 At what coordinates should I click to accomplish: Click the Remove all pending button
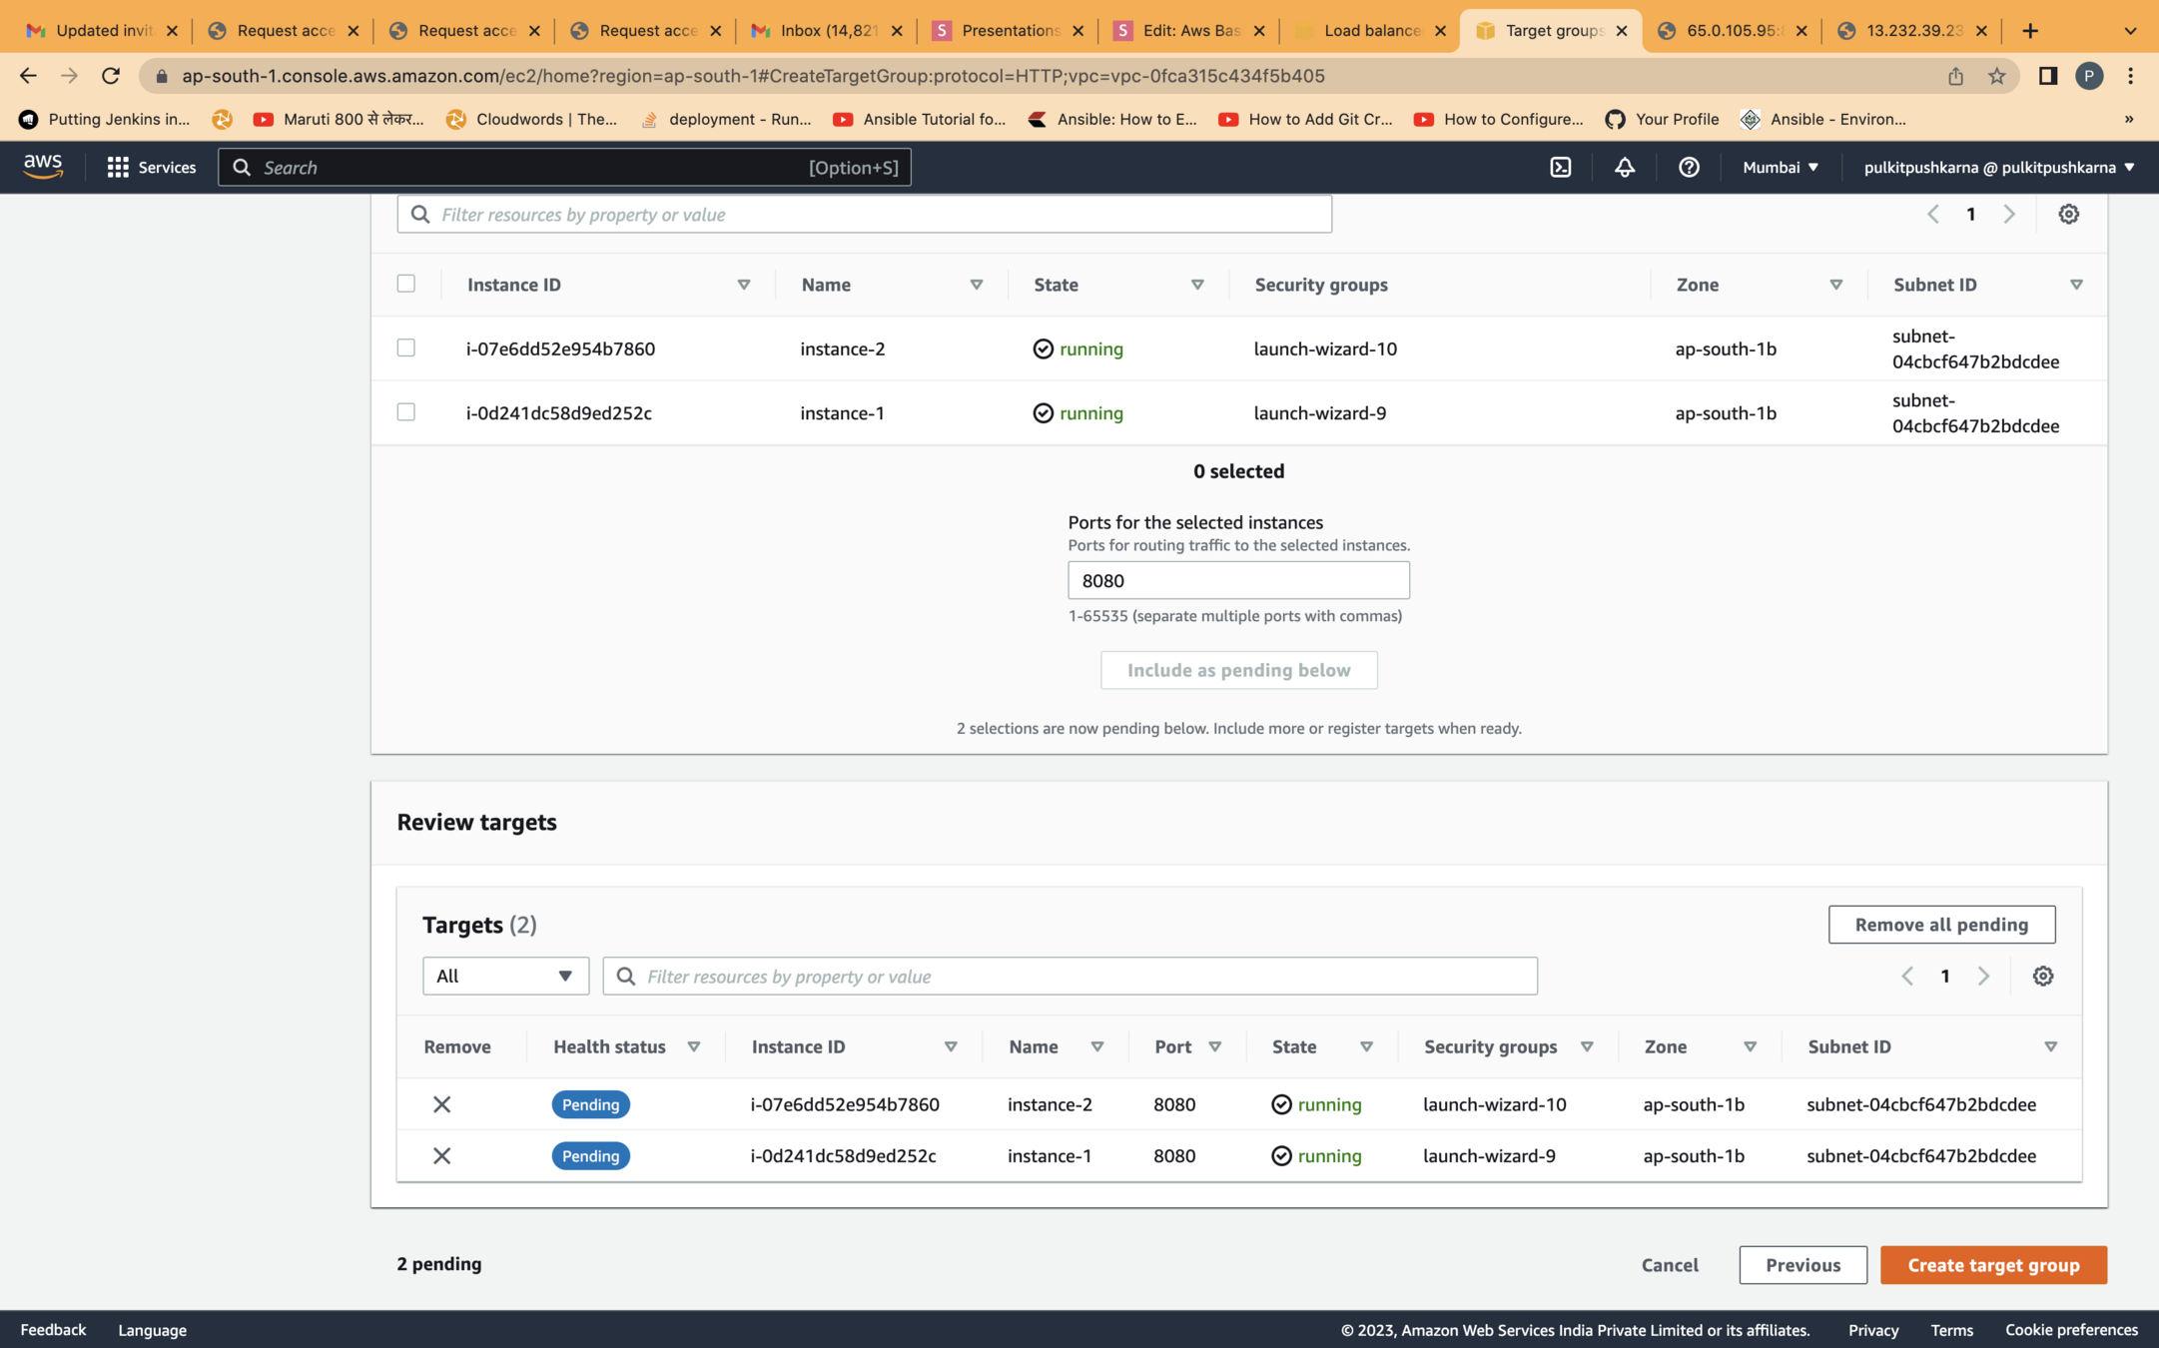[x=1941, y=925]
